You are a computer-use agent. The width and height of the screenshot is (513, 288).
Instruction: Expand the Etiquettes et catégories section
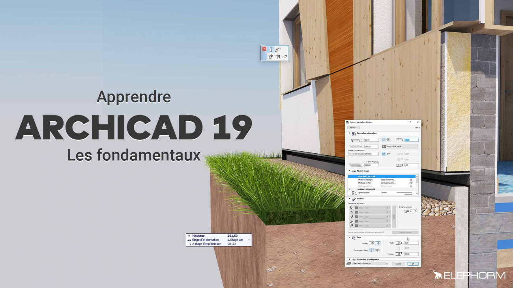tap(349, 259)
